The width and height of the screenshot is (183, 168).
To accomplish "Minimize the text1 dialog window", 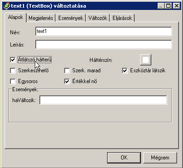I will (x=161, y=6).
